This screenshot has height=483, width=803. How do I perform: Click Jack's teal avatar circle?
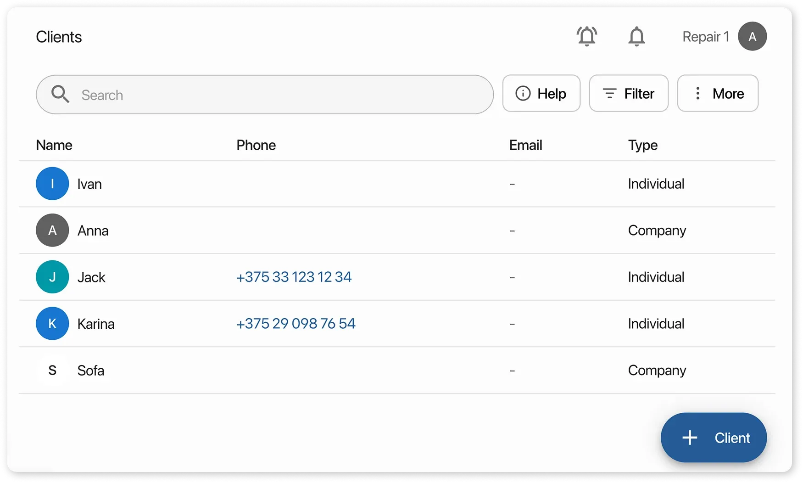pos(52,277)
